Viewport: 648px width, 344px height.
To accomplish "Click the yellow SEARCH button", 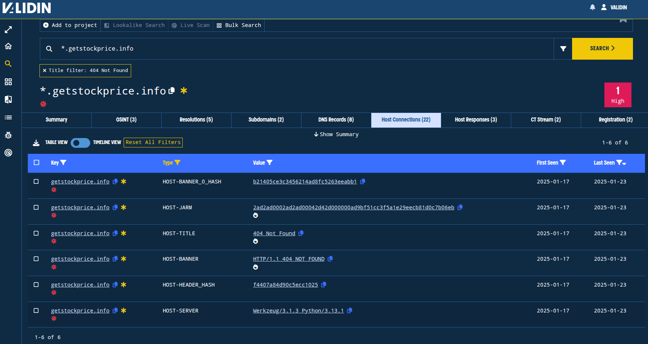I will 602,49.
